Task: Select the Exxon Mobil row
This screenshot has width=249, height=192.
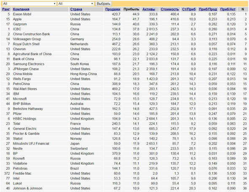Action: click(x=125, y=14)
